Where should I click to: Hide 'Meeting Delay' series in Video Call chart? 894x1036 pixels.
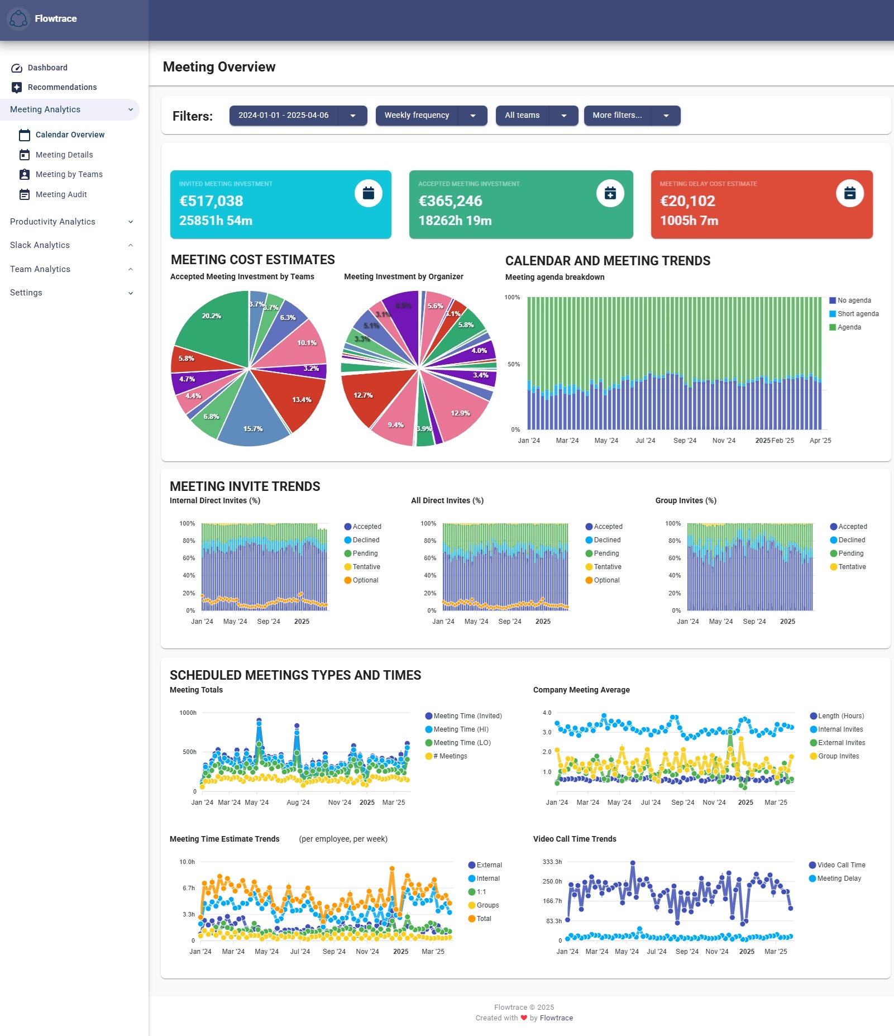[839, 879]
